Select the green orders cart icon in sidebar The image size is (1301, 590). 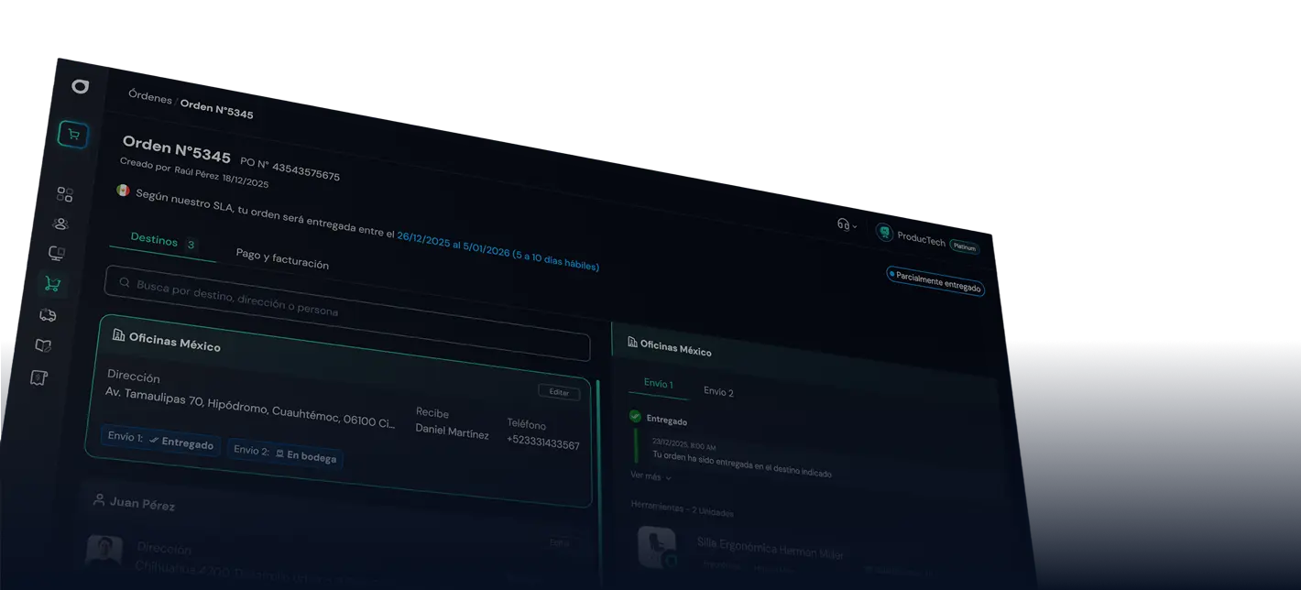point(52,284)
